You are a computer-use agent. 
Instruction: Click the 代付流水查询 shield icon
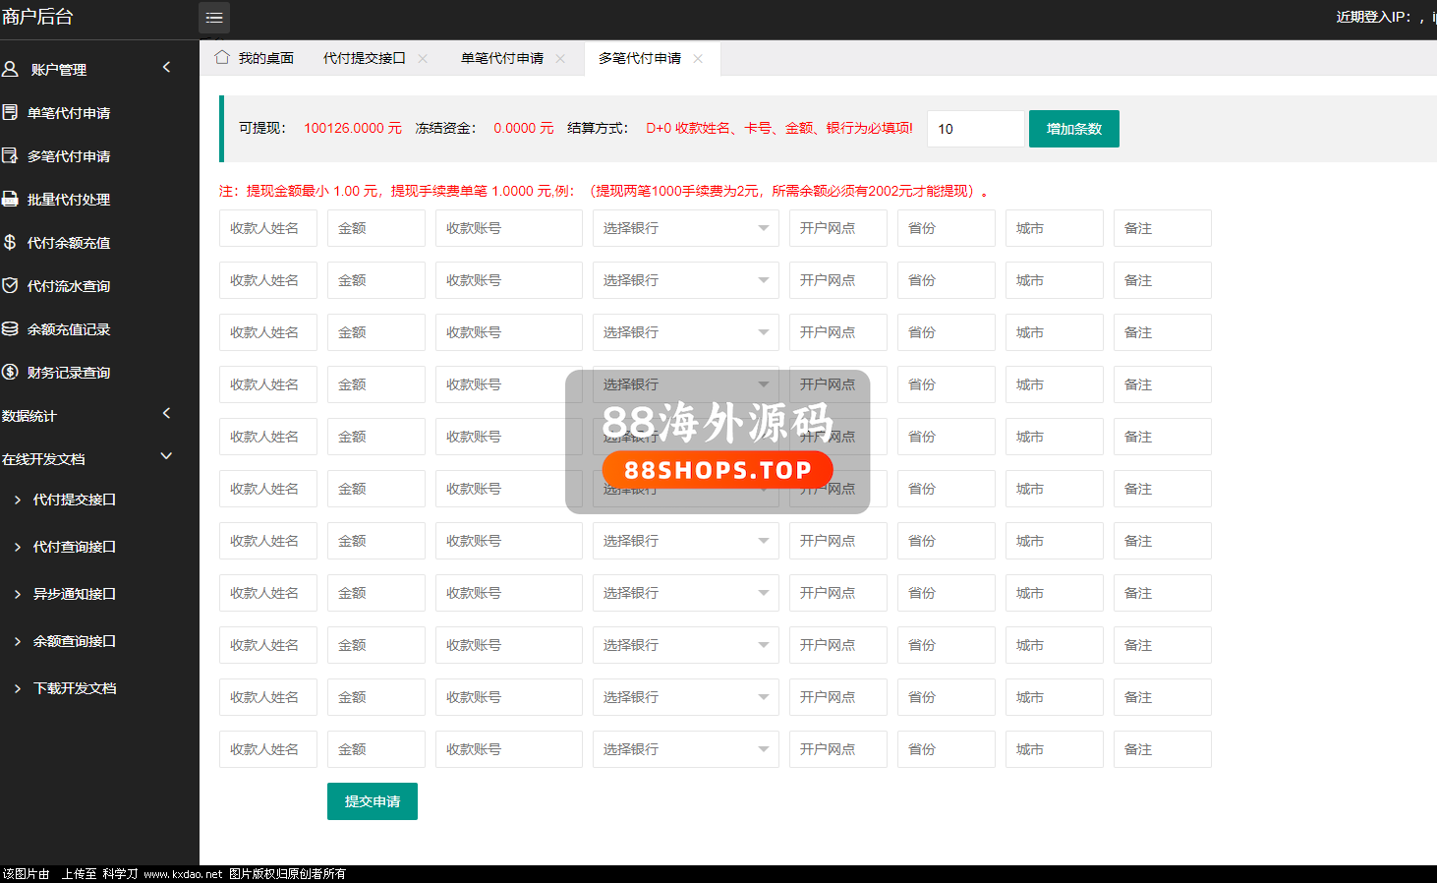click(11, 285)
